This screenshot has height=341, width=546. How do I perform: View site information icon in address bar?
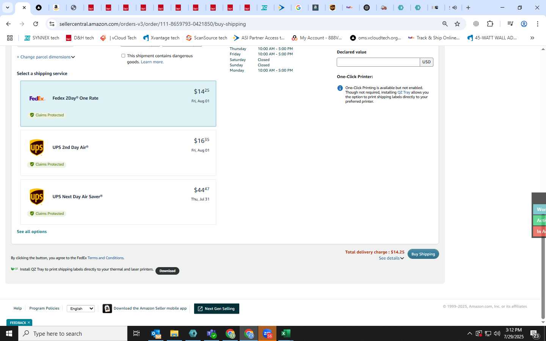(52, 24)
